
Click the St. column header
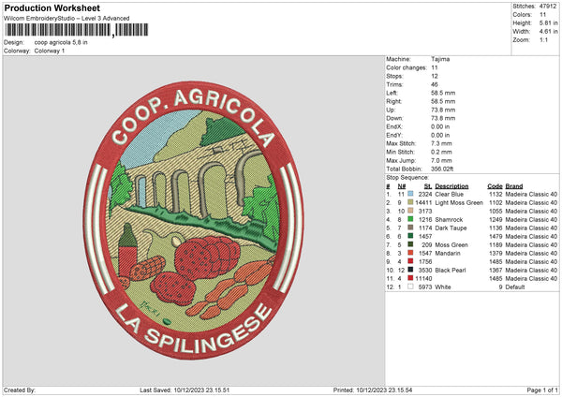428,186
